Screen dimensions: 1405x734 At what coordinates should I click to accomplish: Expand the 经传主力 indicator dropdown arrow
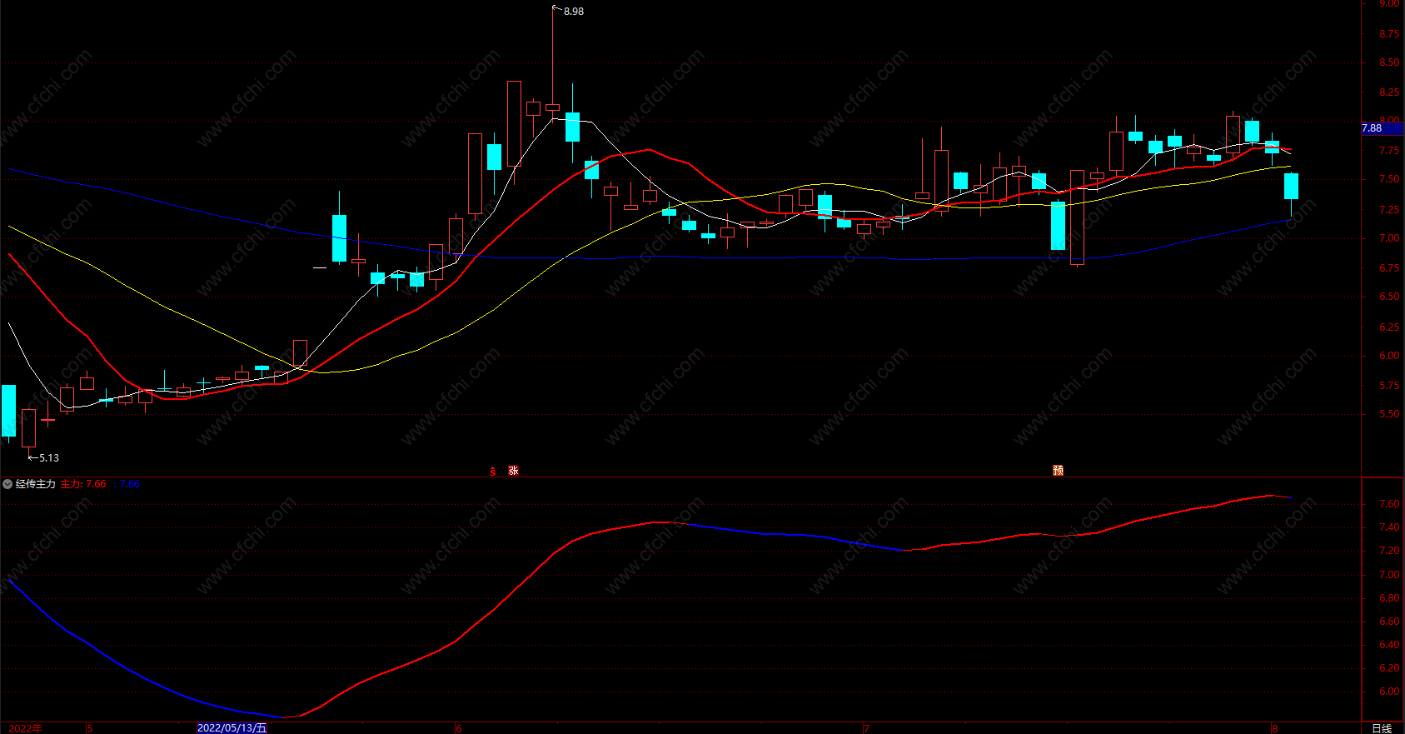[x=7, y=484]
